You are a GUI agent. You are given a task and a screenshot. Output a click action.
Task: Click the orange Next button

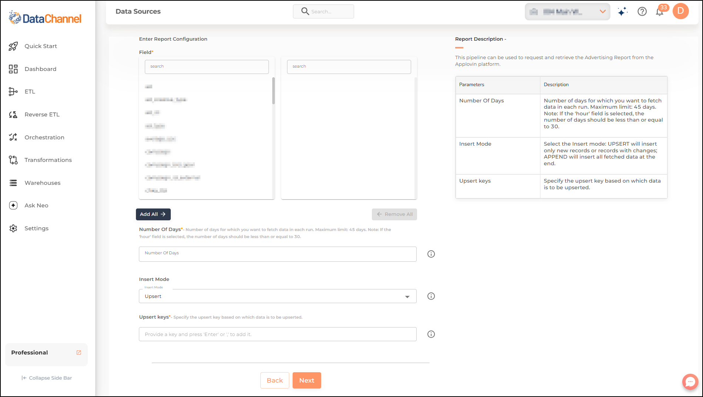tap(306, 380)
